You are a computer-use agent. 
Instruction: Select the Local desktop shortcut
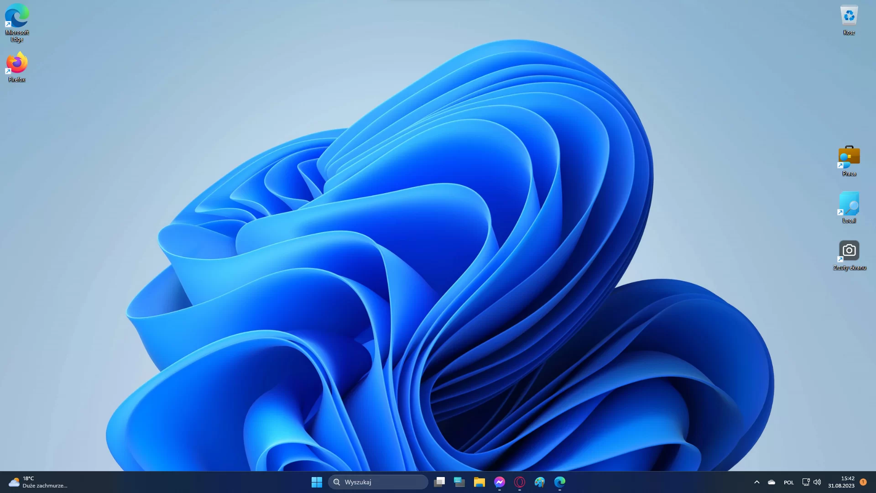(x=849, y=208)
